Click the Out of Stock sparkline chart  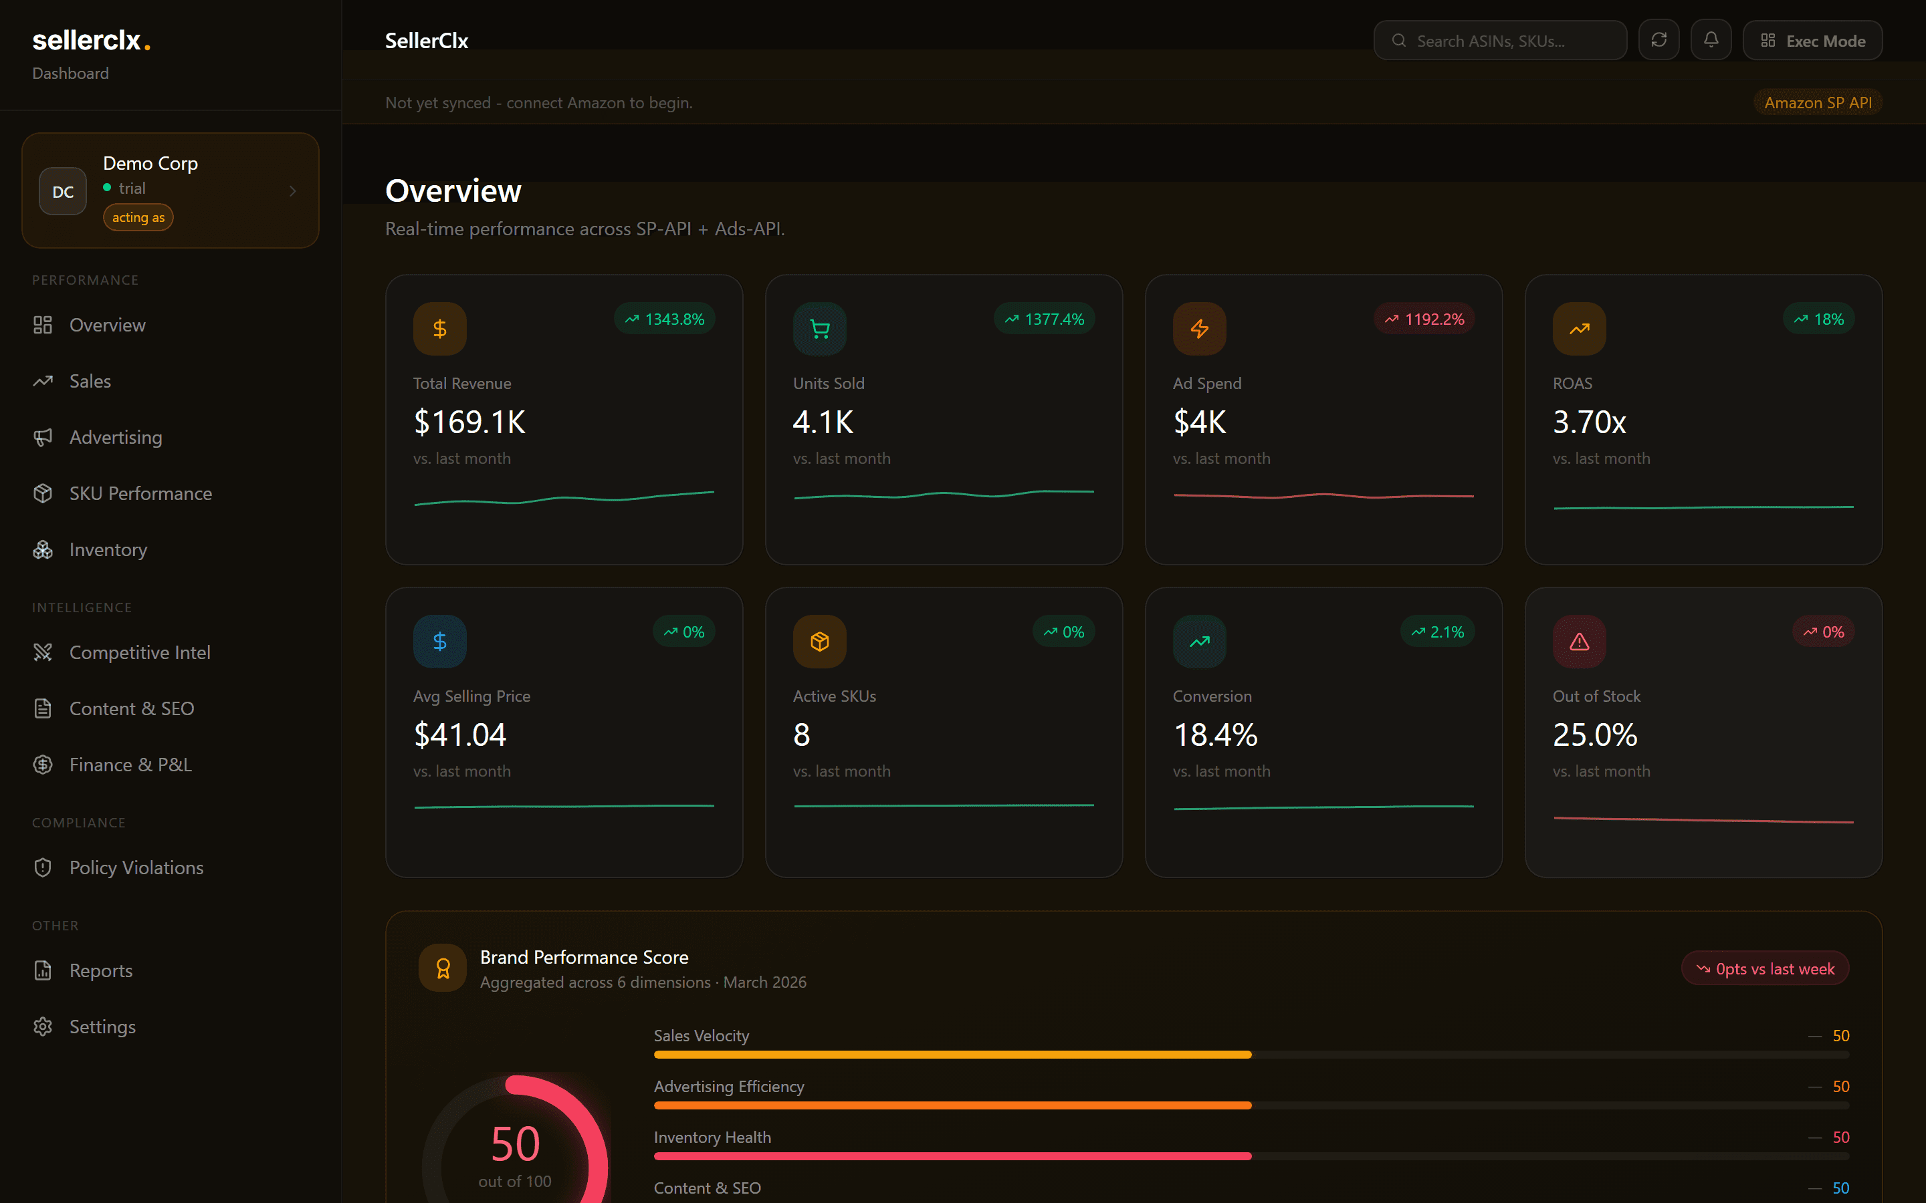1703,819
